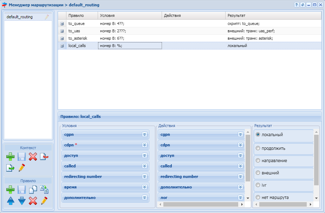Open help via question mark icon
Image resolution: width=325 pixels, height=213 pixels.
[297, 5]
